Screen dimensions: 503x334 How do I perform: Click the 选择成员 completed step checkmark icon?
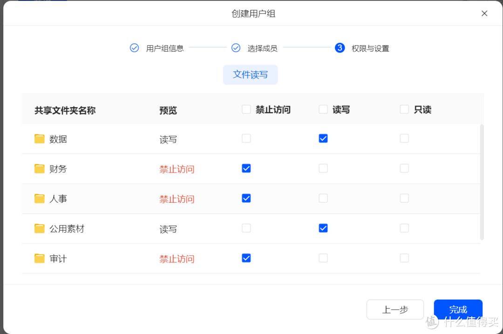(x=236, y=47)
